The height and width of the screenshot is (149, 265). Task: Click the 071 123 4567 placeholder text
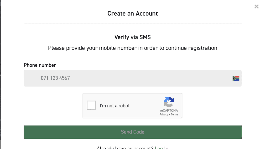pyautogui.click(x=55, y=78)
